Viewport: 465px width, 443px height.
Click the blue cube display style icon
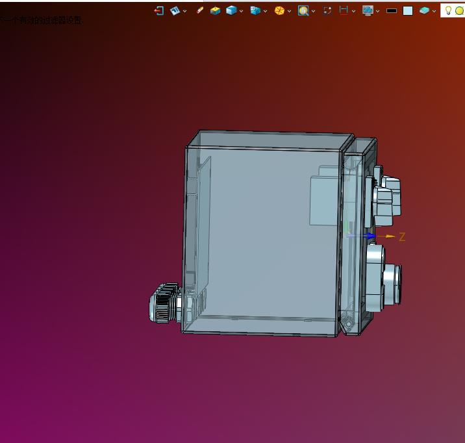231,10
